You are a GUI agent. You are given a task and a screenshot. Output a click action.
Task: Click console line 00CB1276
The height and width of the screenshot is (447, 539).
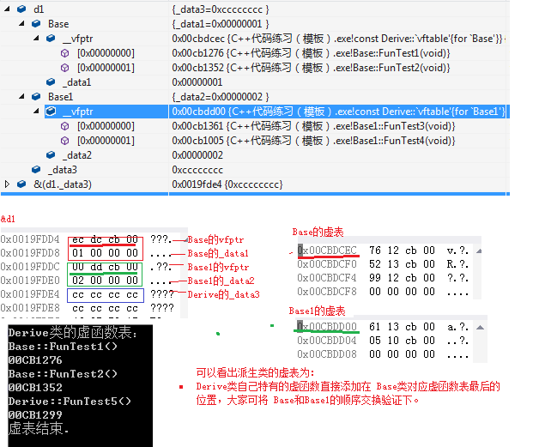(x=35, y=360)
